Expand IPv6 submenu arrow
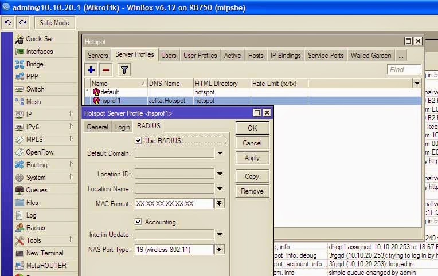The width and height of the screenshot is (438, 276). 71,126
